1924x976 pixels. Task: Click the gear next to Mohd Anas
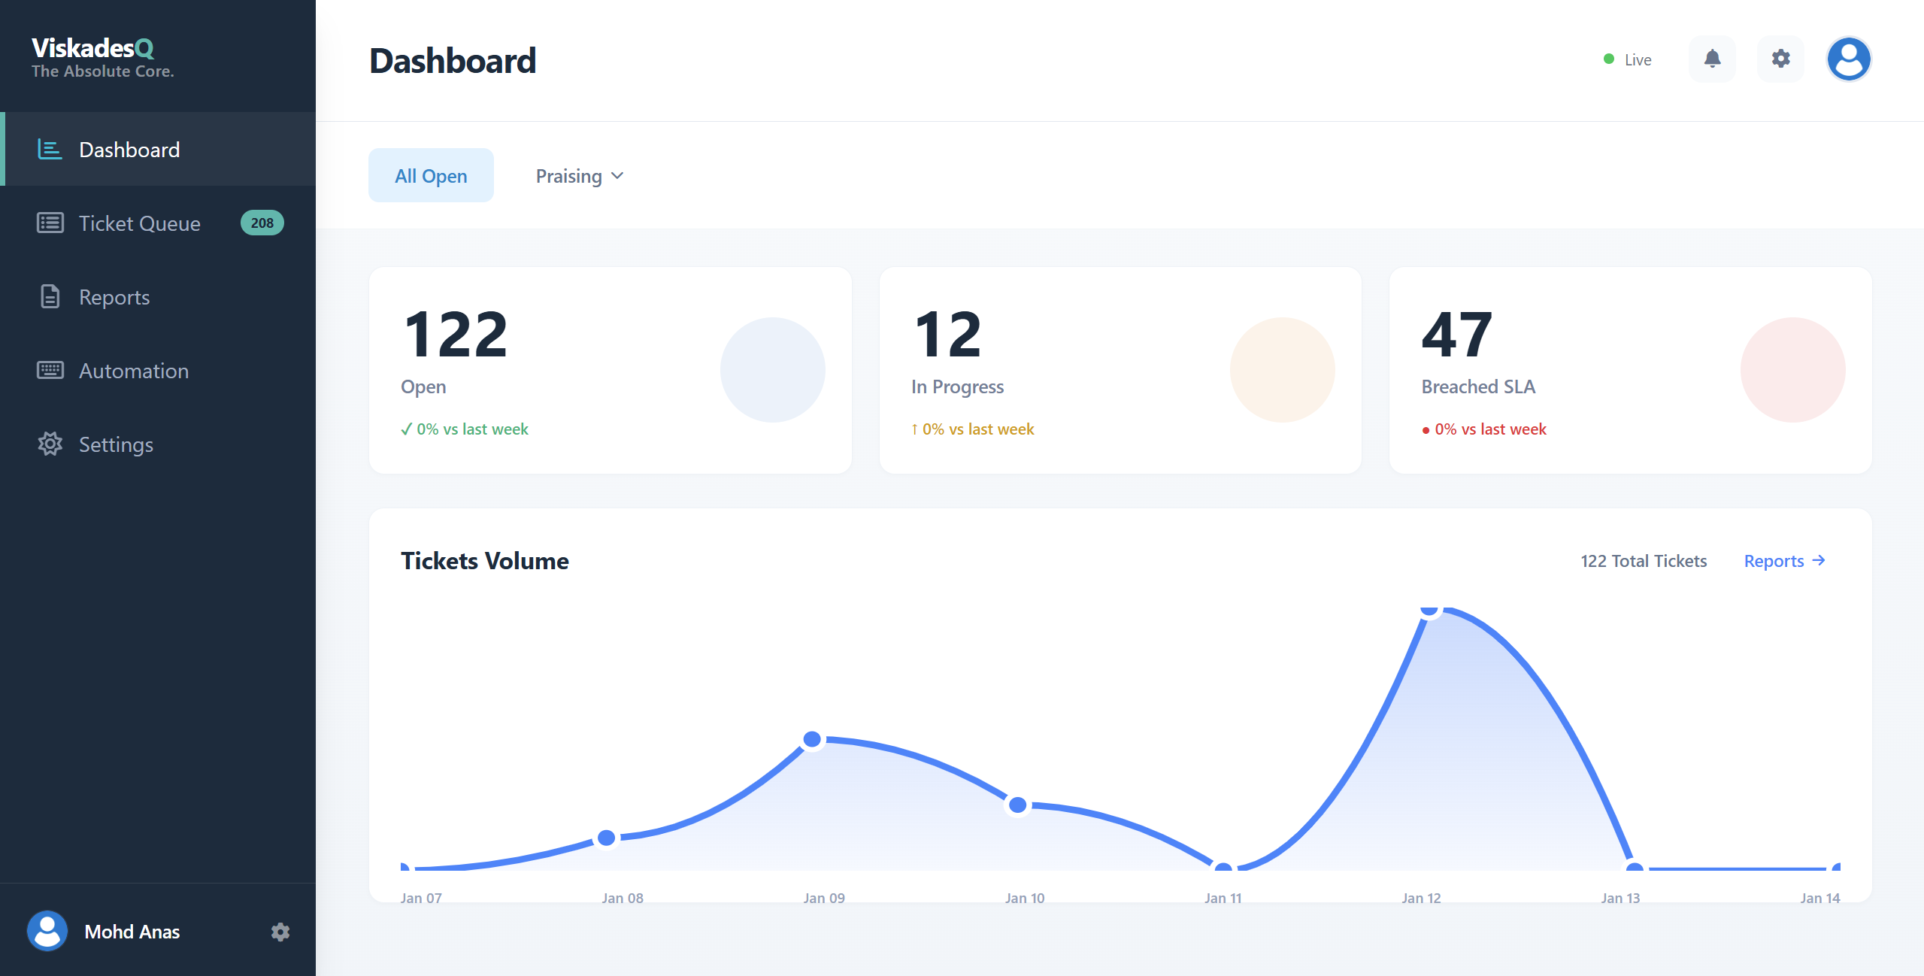coord(280,932)
